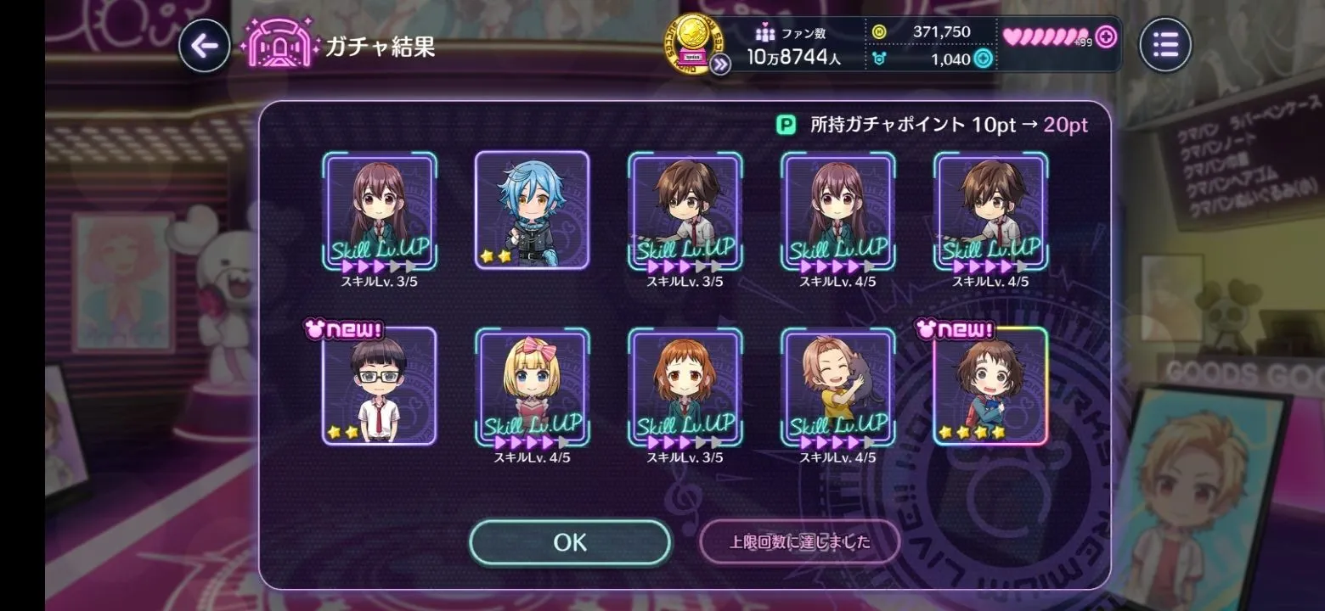Tap the plus icon beside hearts stamina
The height and width of the screenshot is (611, 1325).
[1106, 36]
